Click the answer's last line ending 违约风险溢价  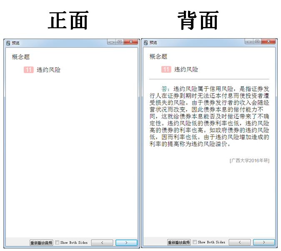190,144
